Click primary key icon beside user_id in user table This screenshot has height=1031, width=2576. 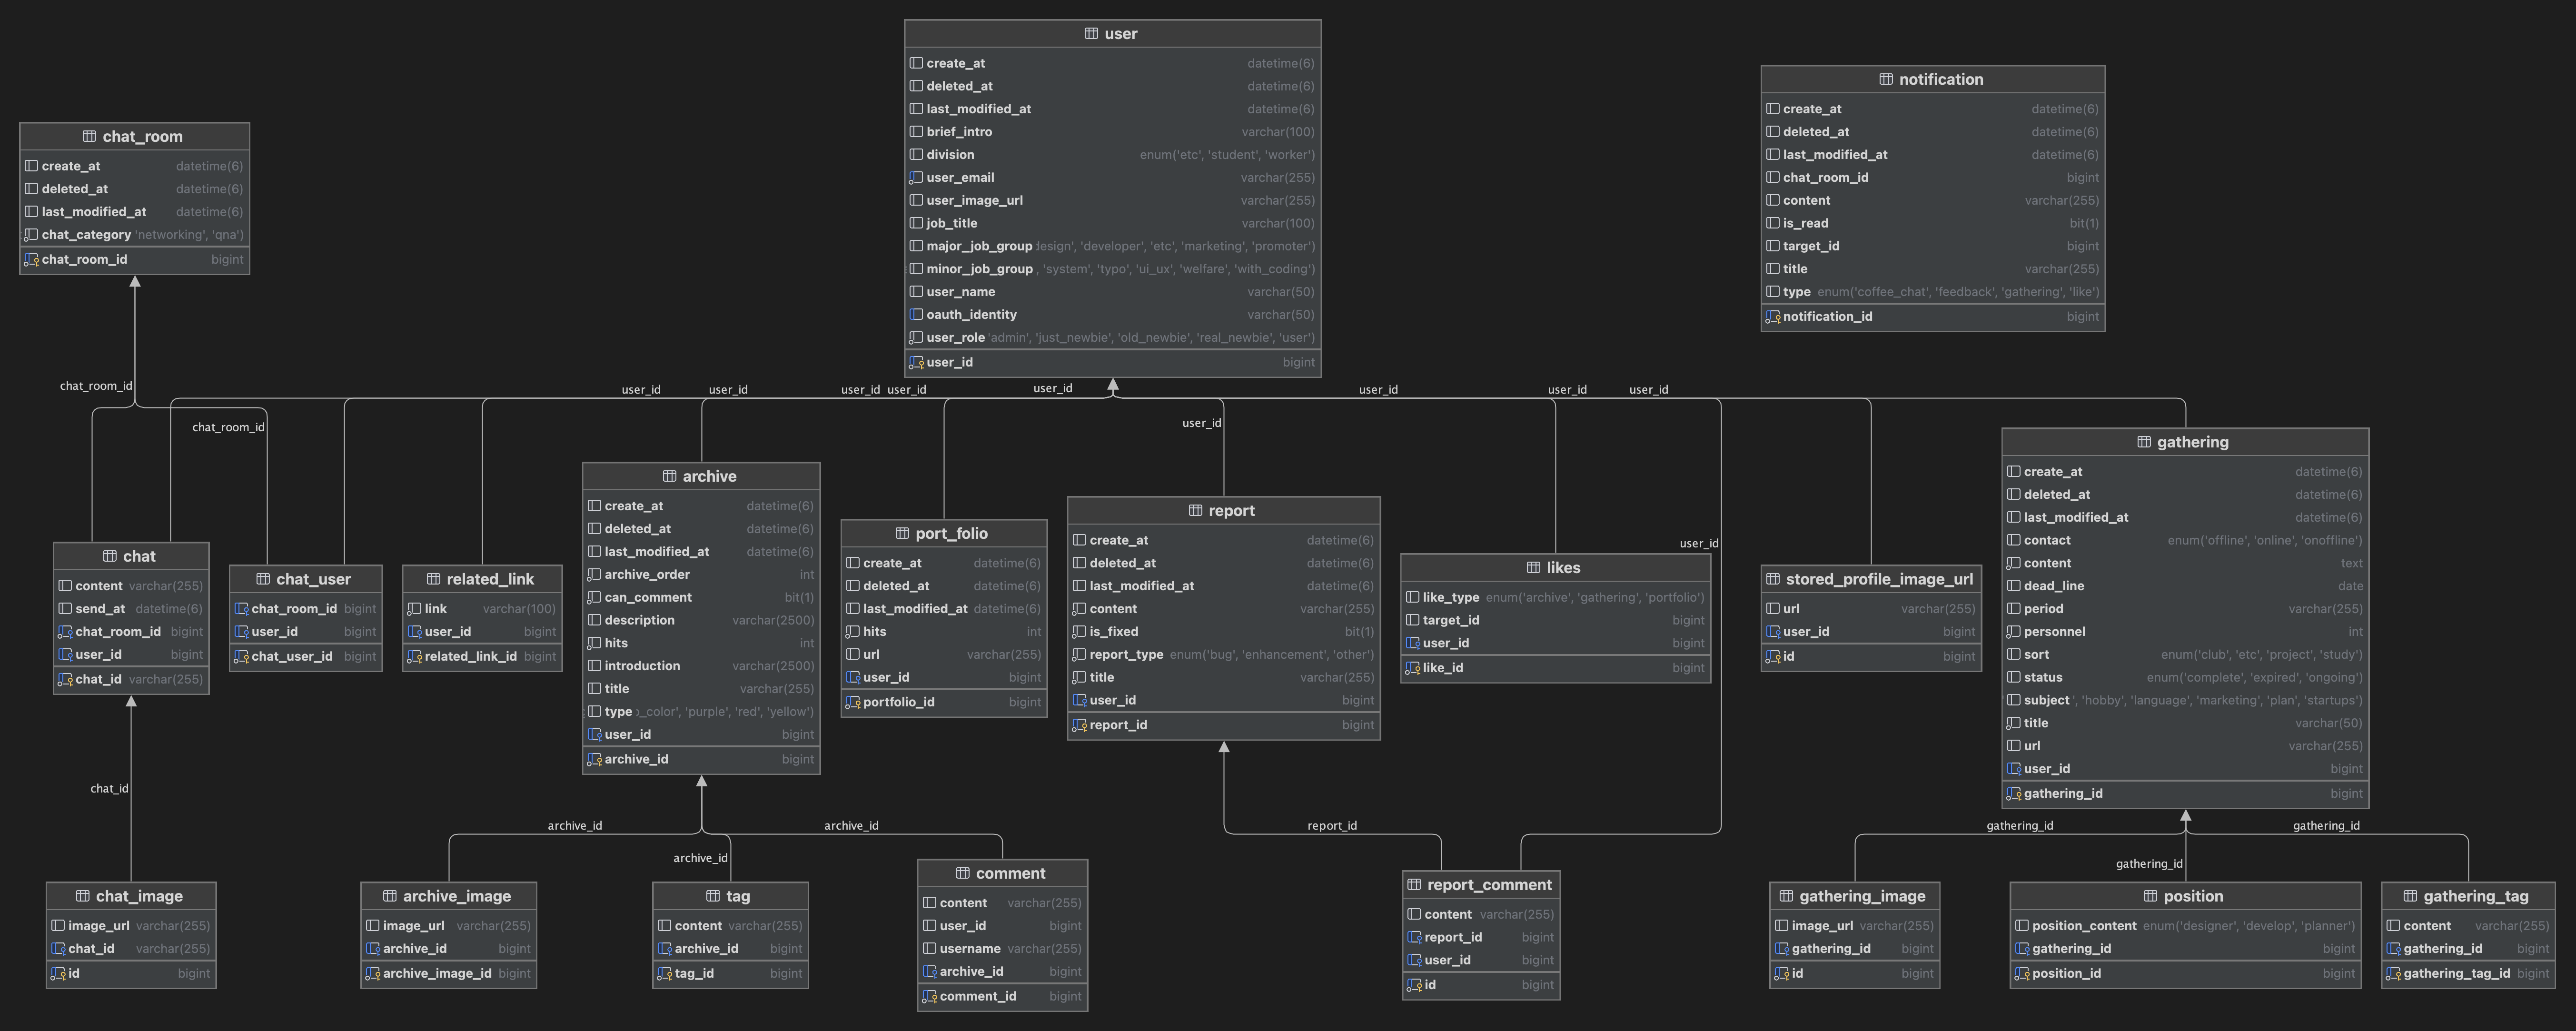point(916,363)
